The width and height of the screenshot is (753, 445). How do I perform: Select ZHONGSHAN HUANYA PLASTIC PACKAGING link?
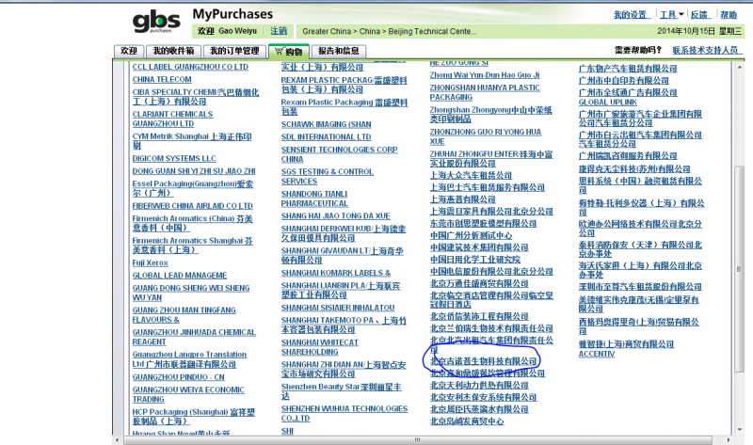click(485, 92)
